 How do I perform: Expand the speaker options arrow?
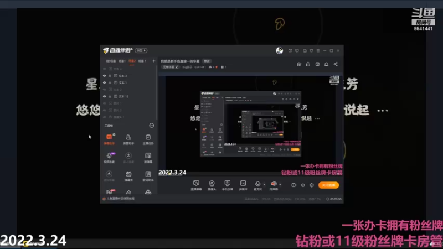pyautogui.click(x=280, y=184)
